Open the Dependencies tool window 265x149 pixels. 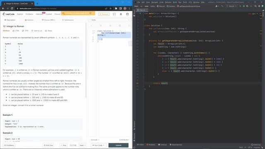[x=176, y=144]
